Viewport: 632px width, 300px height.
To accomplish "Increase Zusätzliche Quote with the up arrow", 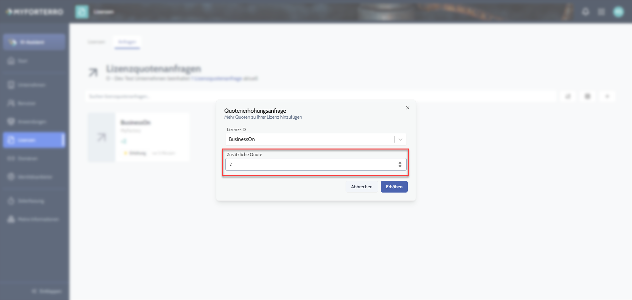I will [400, 162].
